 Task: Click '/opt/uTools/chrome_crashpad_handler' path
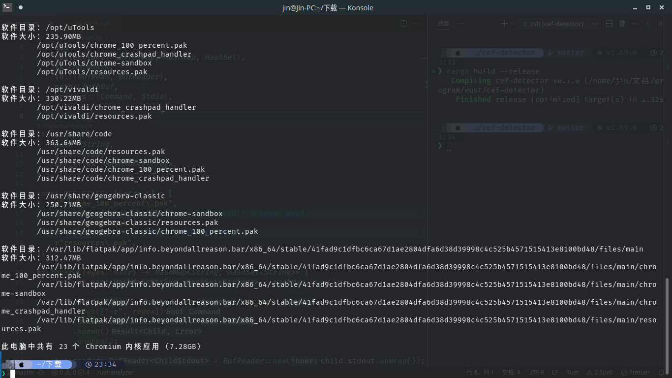coord(114,54)
